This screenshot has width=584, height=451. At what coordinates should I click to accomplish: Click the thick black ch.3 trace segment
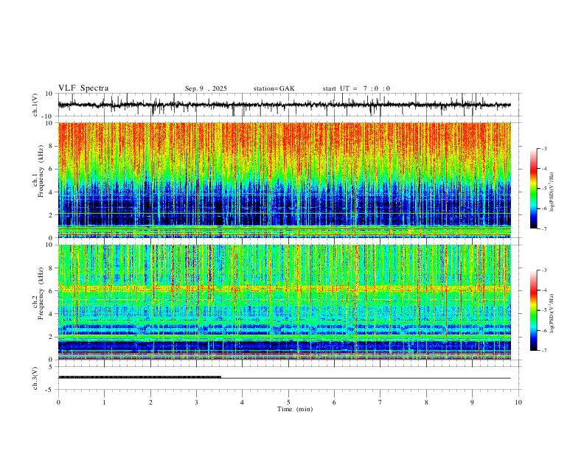coord(139,377)
